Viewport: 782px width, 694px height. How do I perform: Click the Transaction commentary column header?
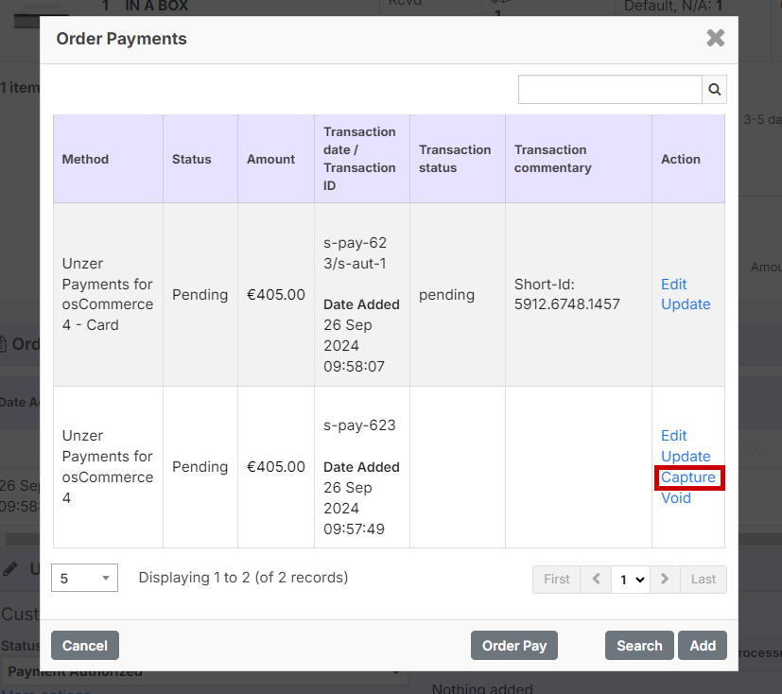pyautogui.click(x=579, y=159)
